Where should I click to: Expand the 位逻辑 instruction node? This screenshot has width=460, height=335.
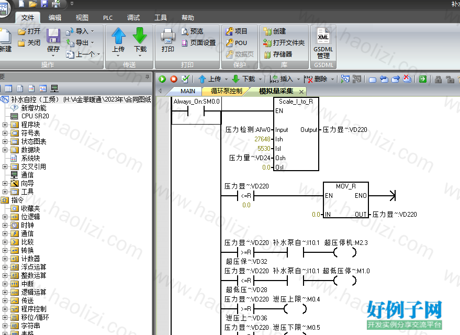[5, 217]
